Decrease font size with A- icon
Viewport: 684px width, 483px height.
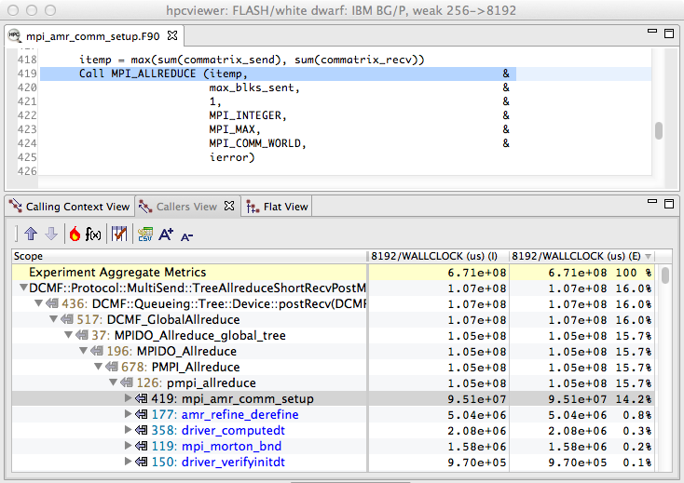pyautogui.click(x=187, y=235)
